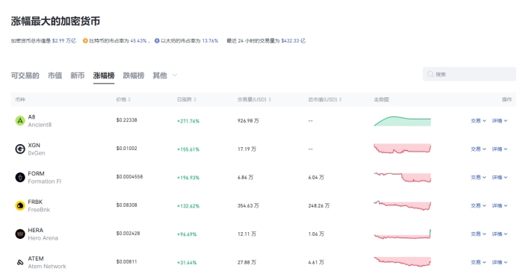Click the HERA Hero Arena coin icon

tap(20, 234)
